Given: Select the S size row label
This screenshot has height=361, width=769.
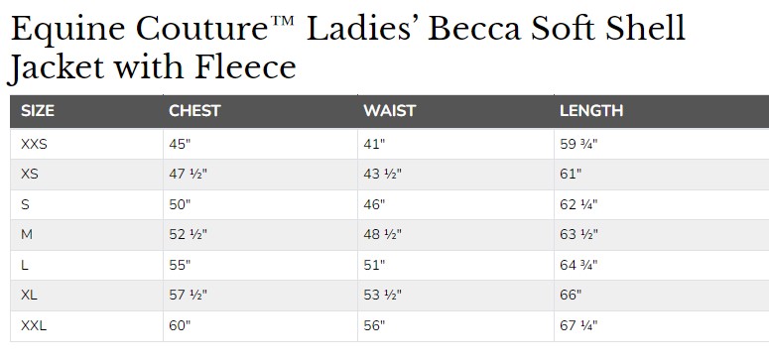Looking at the screenshot, I should tap(25, 204).
